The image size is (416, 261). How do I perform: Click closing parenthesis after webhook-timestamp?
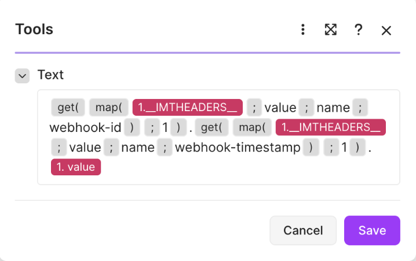coord(311,148)
